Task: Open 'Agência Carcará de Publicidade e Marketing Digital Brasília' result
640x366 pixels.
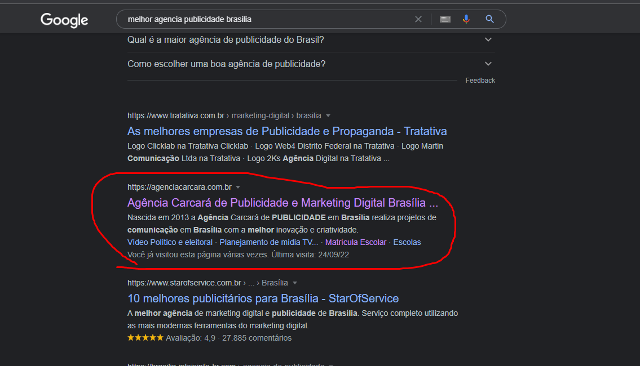Action: 283,203
